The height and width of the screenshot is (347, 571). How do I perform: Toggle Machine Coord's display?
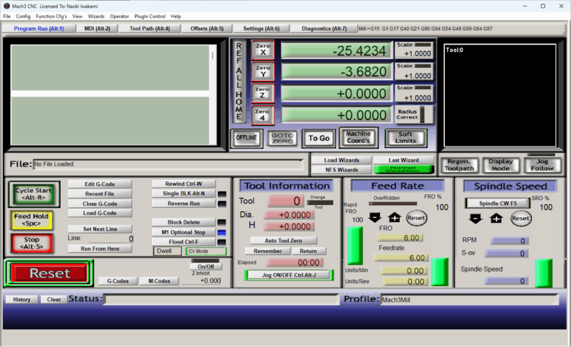pos(359,138)
